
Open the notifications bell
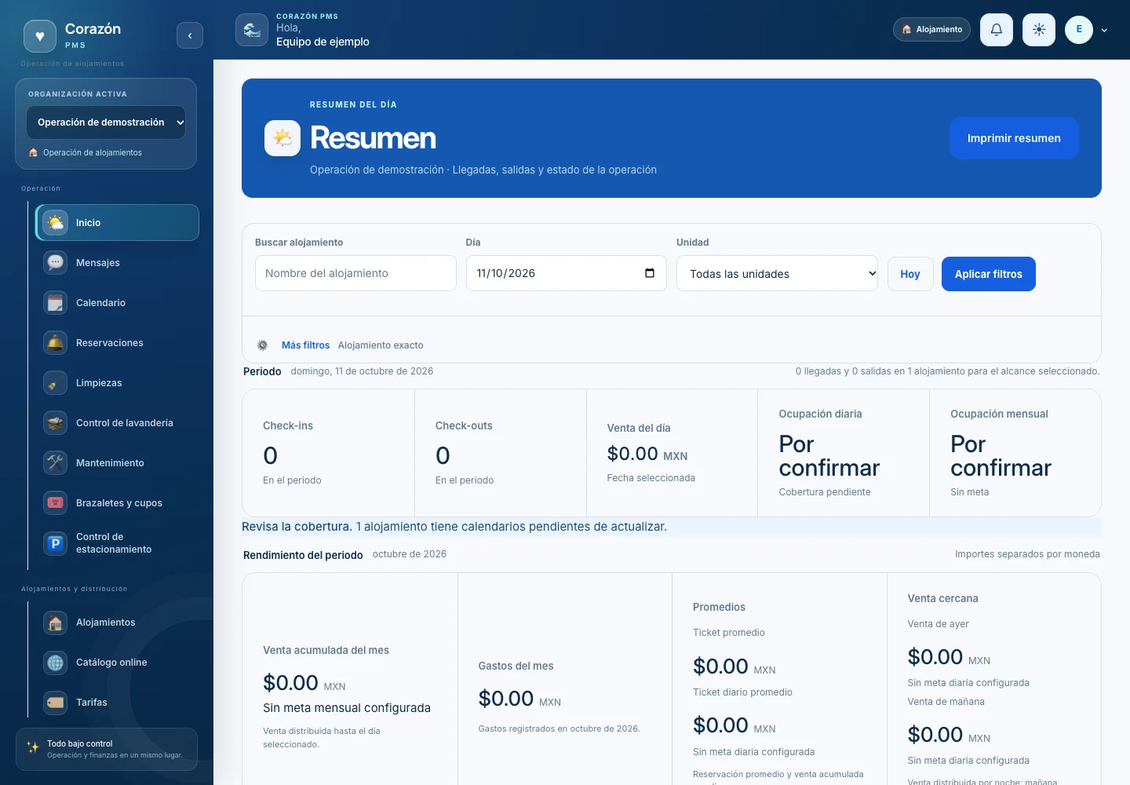coord(997,30)
